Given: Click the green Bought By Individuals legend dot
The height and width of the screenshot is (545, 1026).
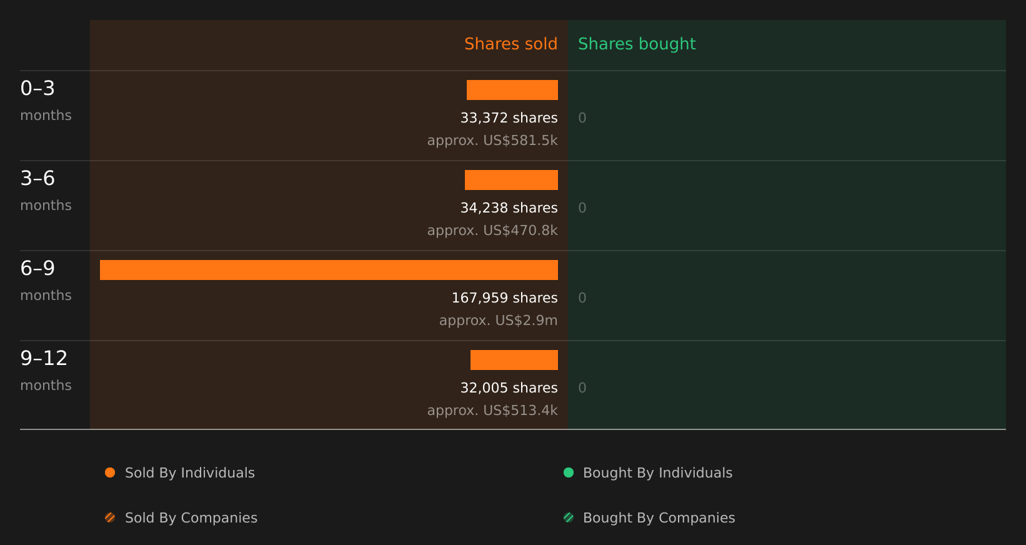Looking at the screenshot, I should click(x=569, y=472).
